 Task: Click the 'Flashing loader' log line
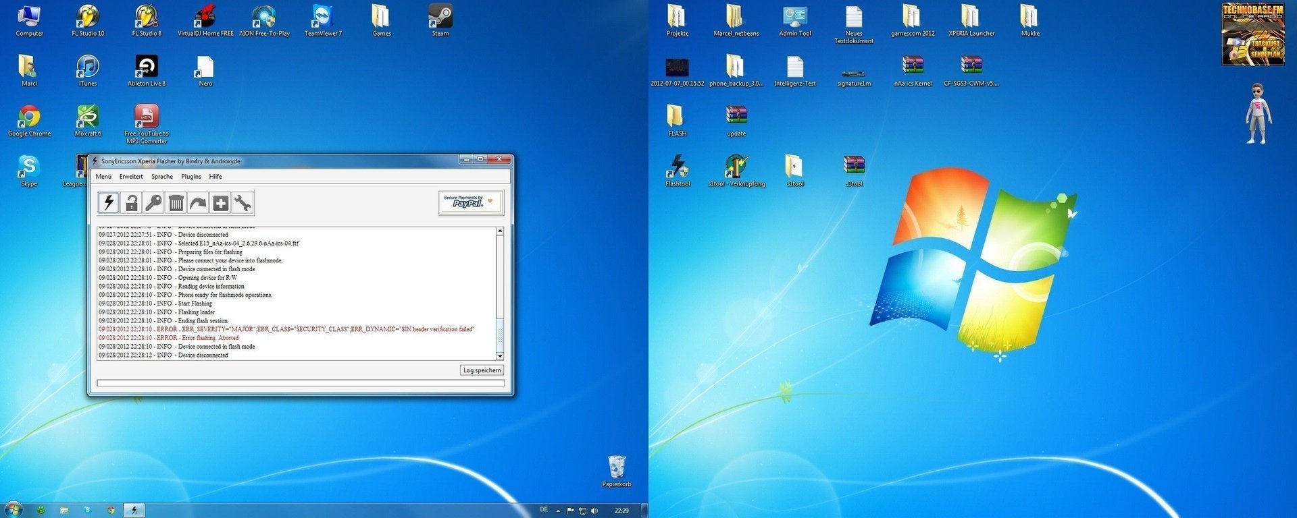(x=157, y=312)
